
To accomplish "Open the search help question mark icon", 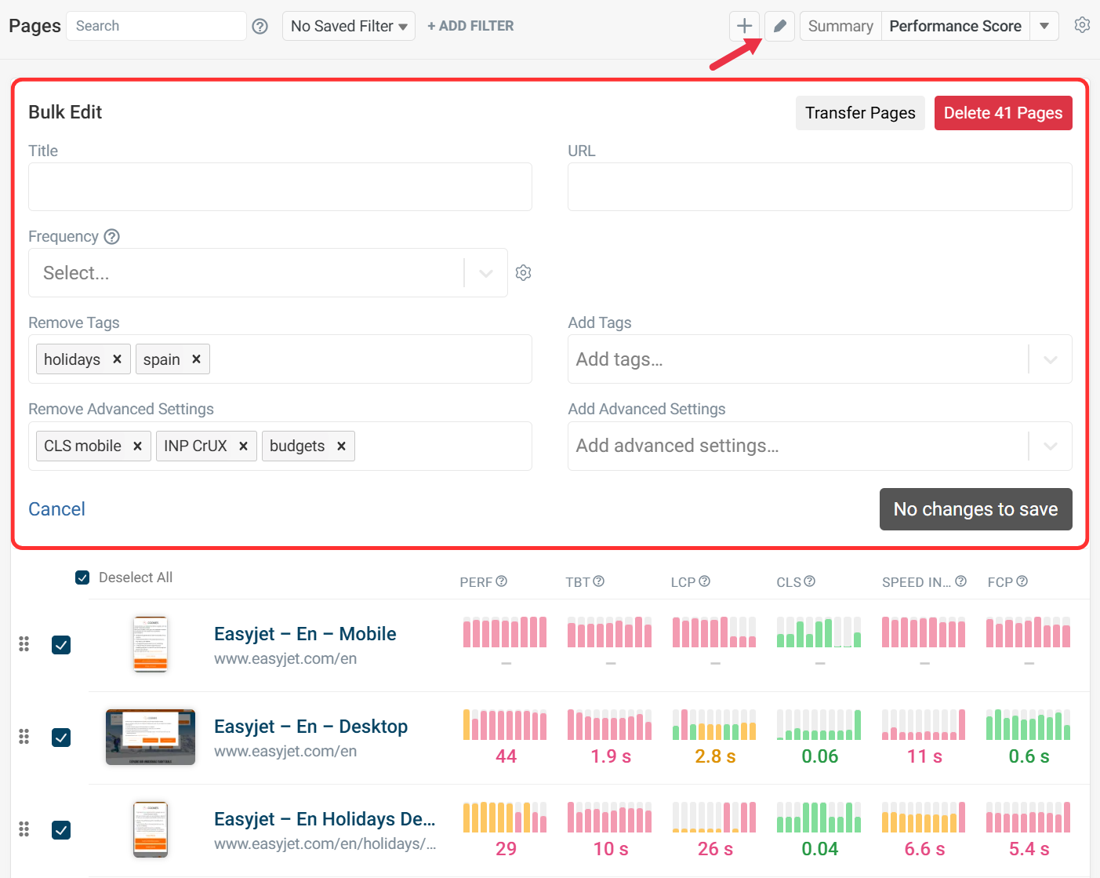I will click(260, 26).
